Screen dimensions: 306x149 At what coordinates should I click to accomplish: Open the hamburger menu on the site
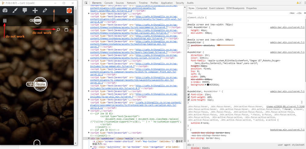[x=5, y=21]
